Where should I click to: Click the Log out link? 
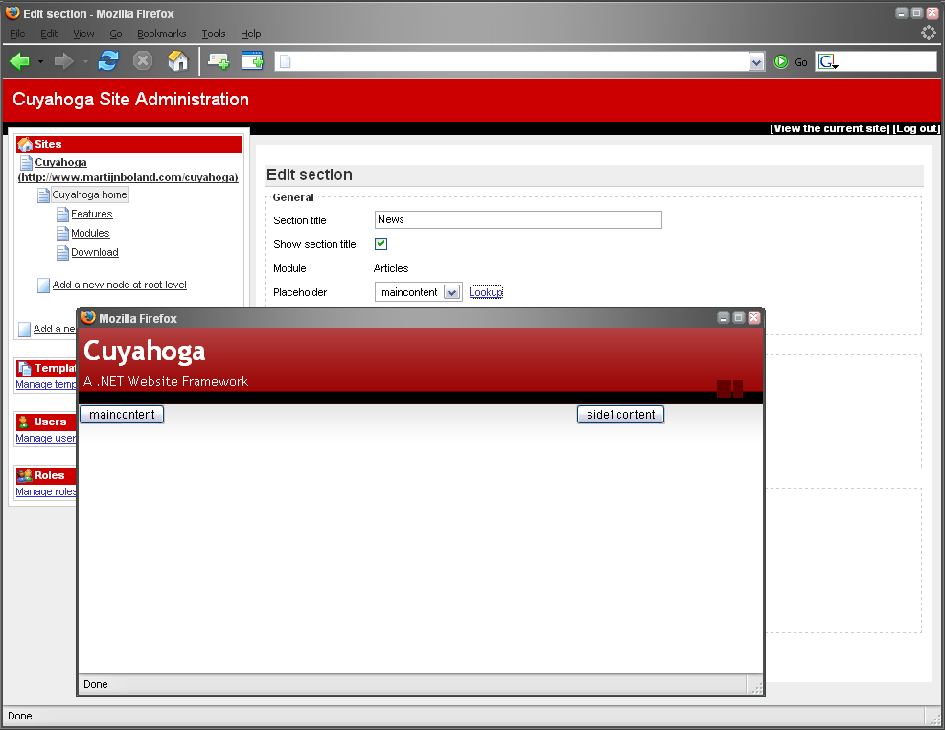pyautogui.click(x=916, y=128)
